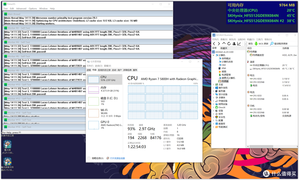Select 磁盘 0 (C: D:) performance item
Image resolution: width=299 pixels, height=180 pixels.
click(105, 101)
